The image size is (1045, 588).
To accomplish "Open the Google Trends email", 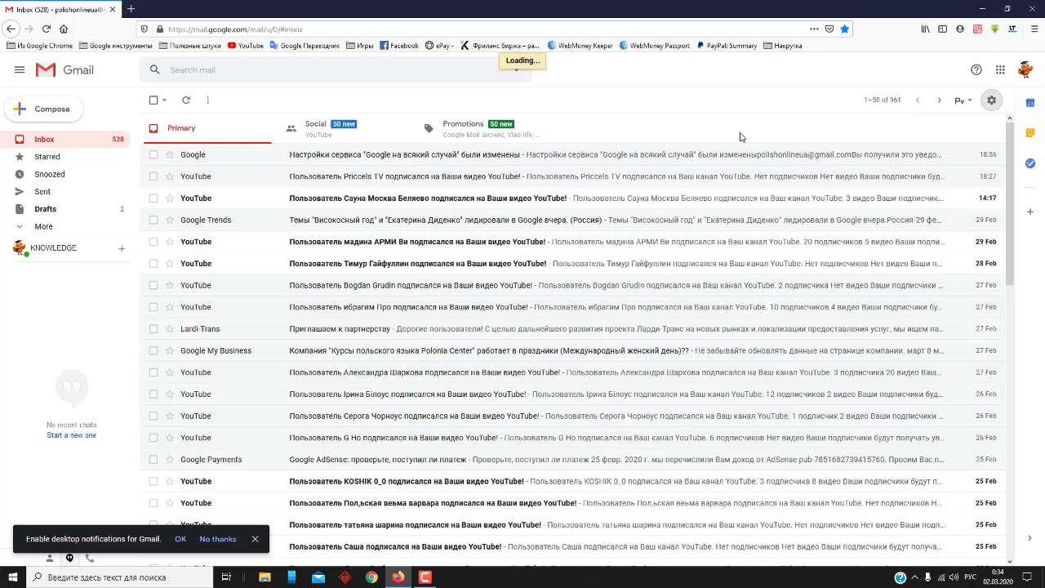I will pyautogui.click(x=574, y=220).
